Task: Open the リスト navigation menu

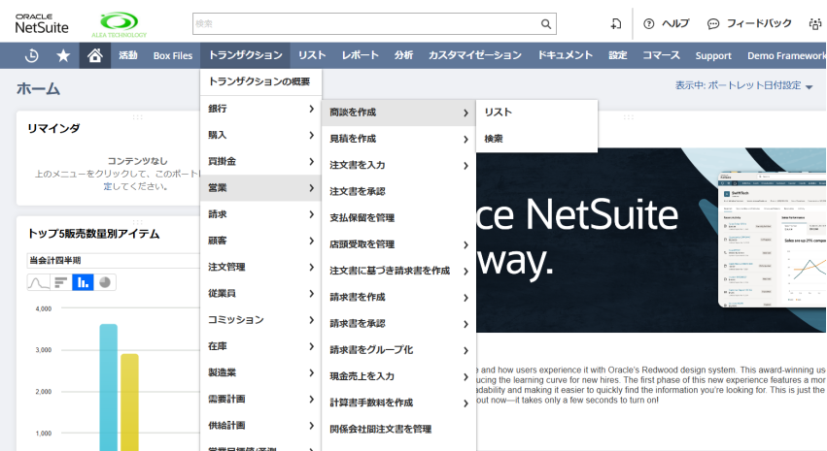Action: [312, 55]
